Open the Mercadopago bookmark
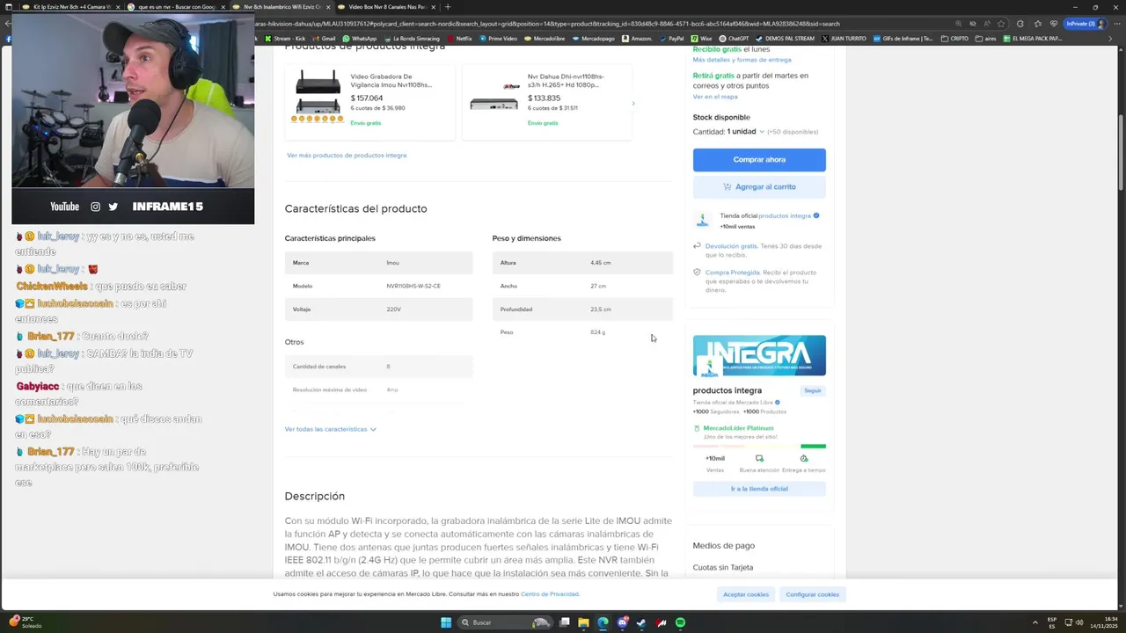The width and height of the screenshot is (1126, 633). (x=594, y=39)
